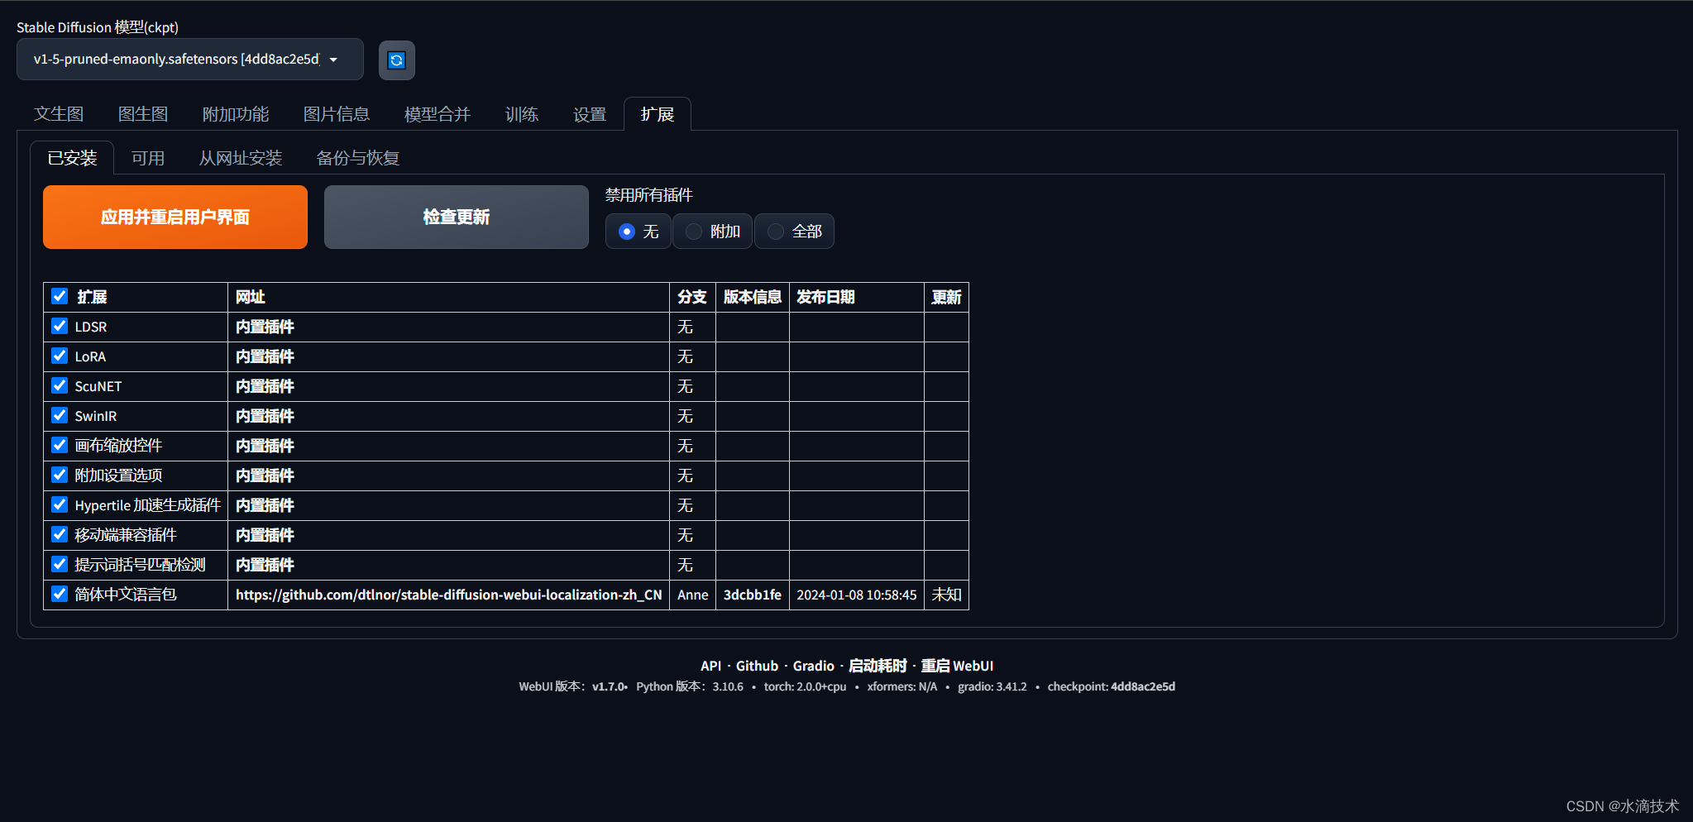Screen dimensions: 1693x822
Task: Switch to the 可用 sub-tab
Action: point(148,158)
